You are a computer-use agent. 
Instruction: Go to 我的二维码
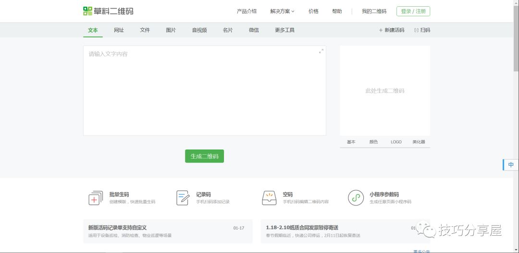tap(374, 11)
